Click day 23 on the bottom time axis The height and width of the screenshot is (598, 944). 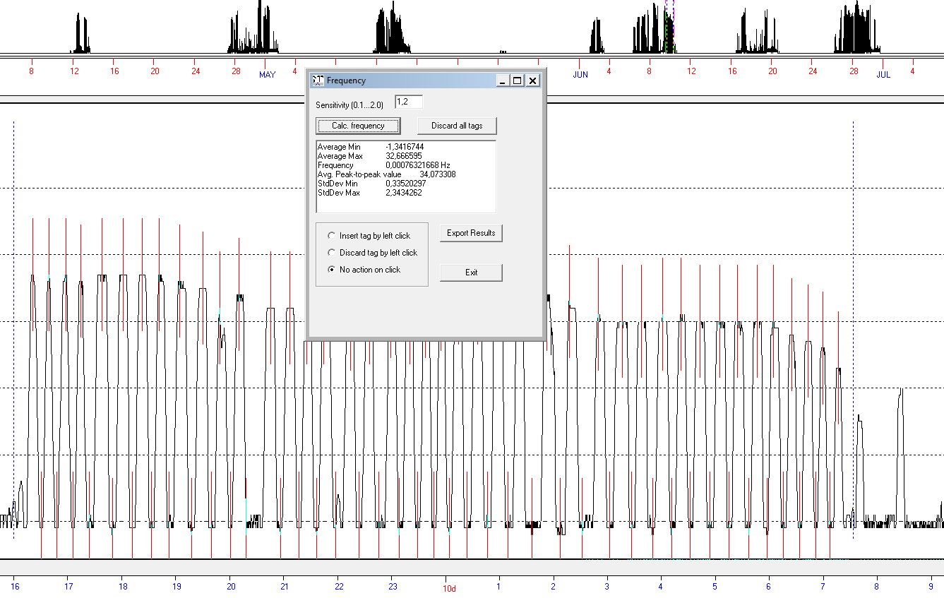tap(393, 587)
